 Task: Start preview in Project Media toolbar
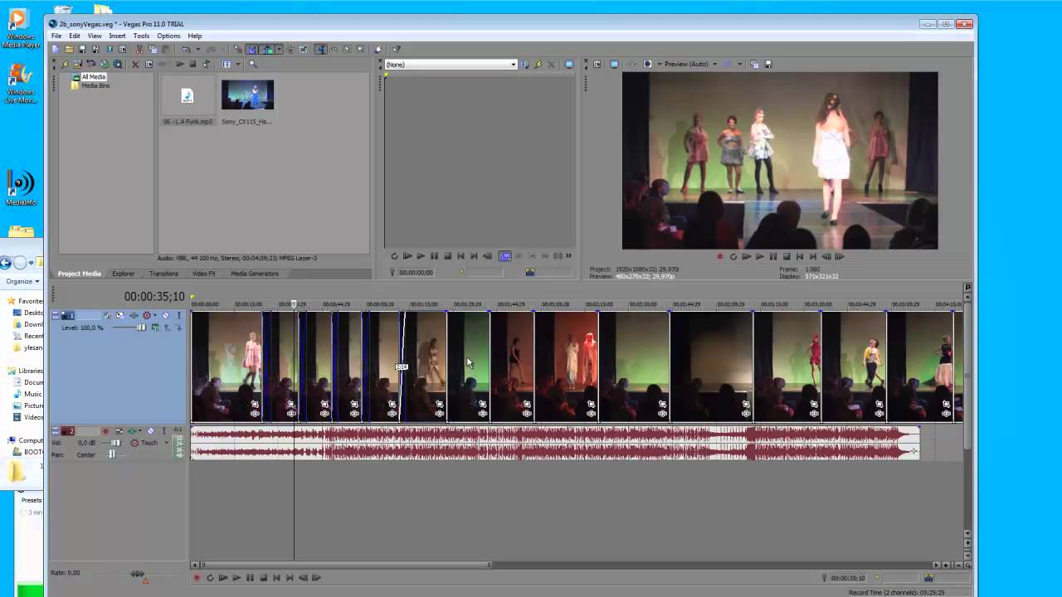180,64
